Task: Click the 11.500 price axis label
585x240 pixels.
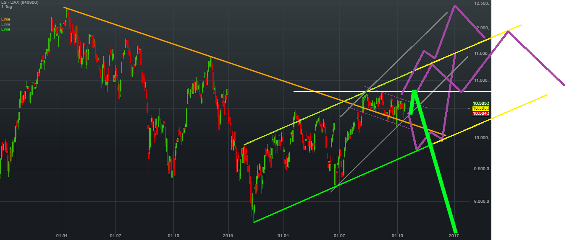Action: point(482,54)
